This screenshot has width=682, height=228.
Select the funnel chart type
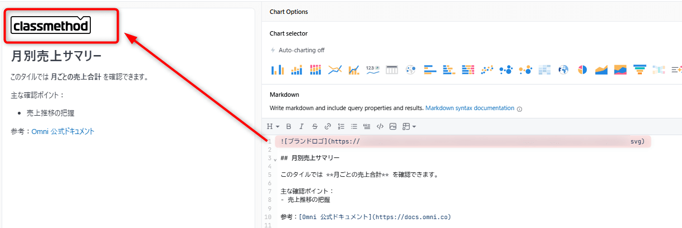pyautogui.click(x=640, y=70)
